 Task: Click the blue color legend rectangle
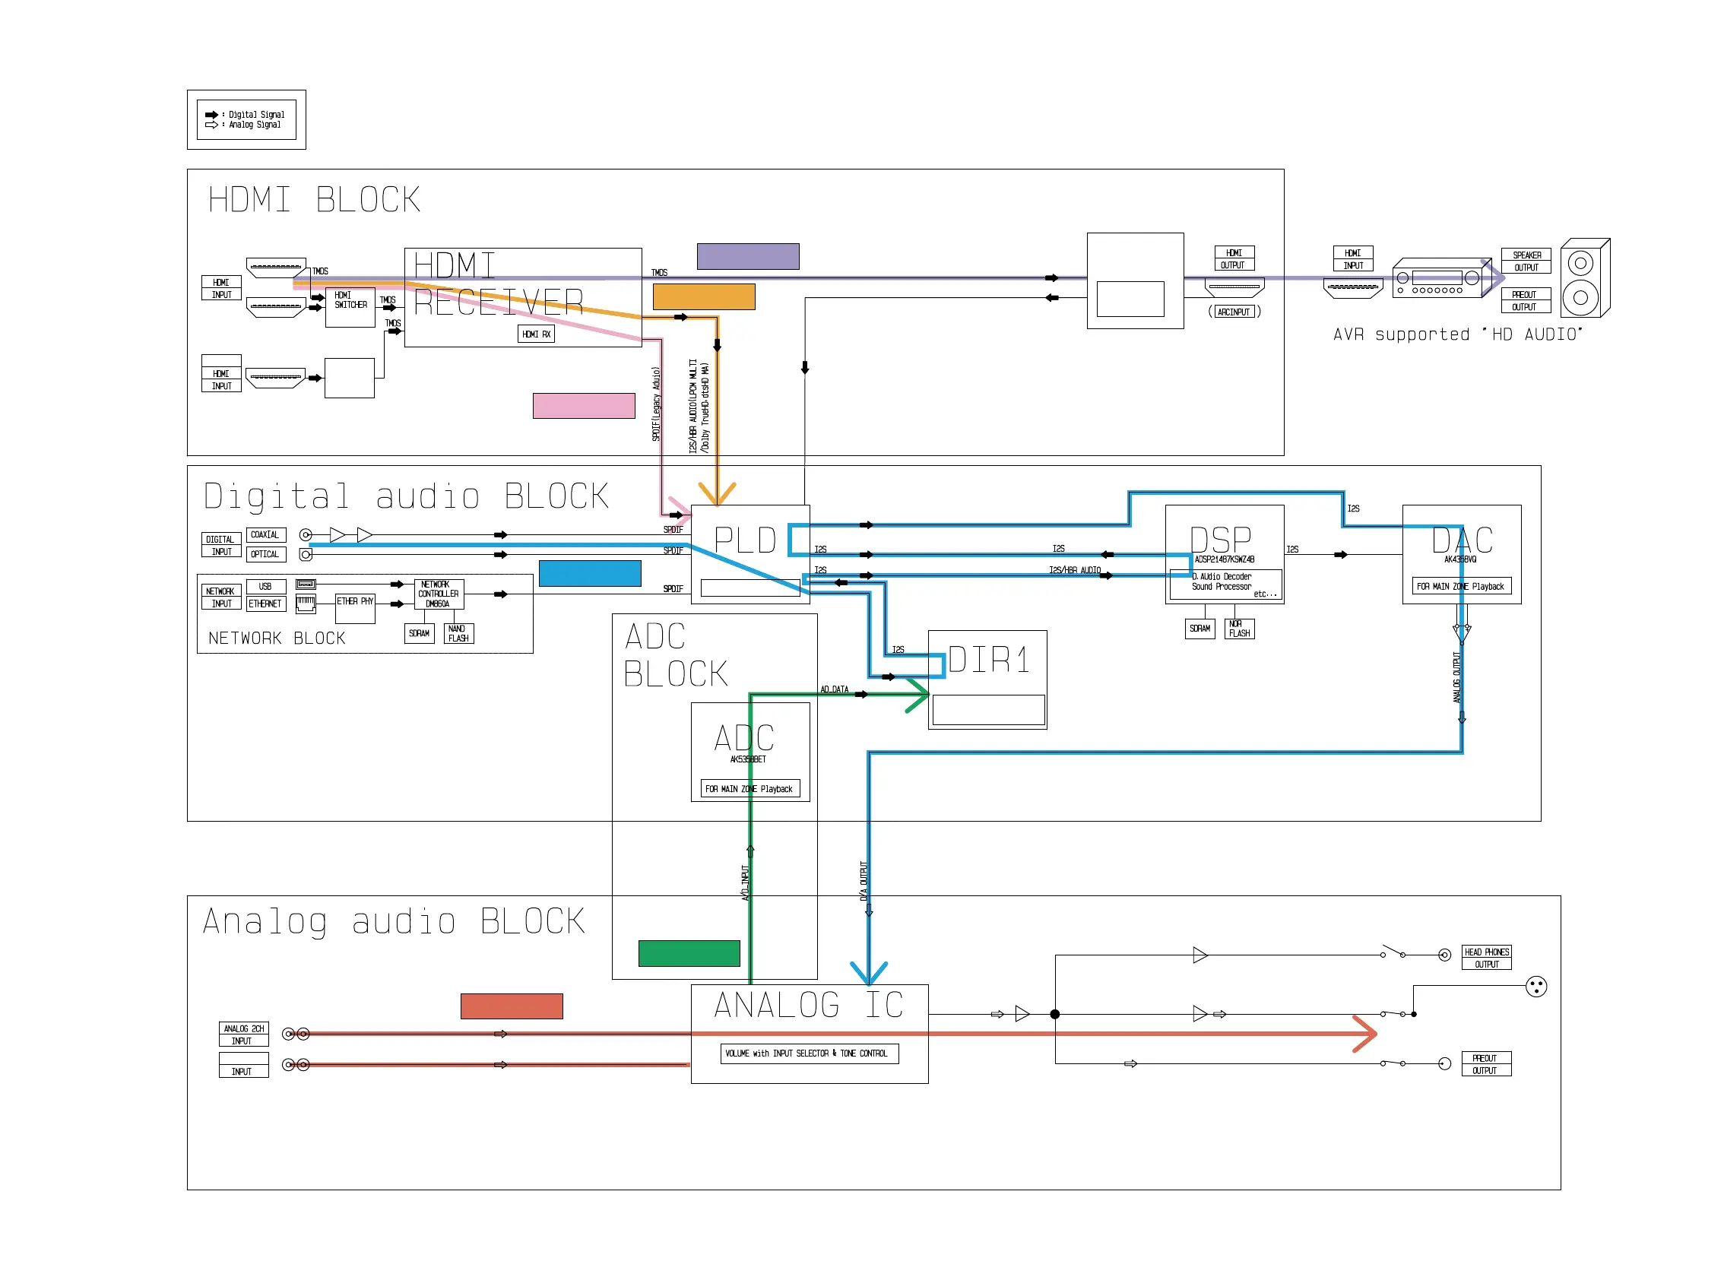coord(589,573)
